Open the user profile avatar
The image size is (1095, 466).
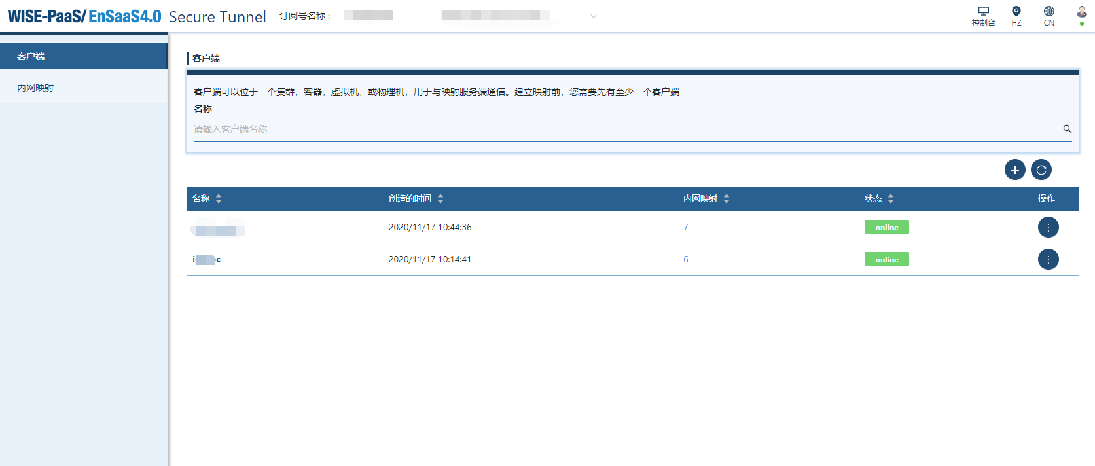(1081, 13)
